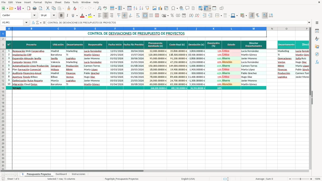Toggle Wrap Text
Viewport: 322px width, 181px height.
pos(138,16)
